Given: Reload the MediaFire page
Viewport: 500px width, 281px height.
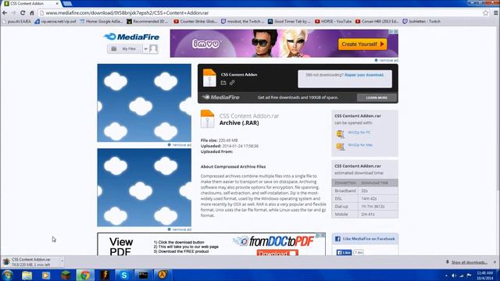Looking at the screenshot, I should tap(23, 13).
